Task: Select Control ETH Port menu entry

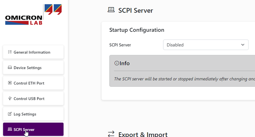Action: click(x=33, y=83)
